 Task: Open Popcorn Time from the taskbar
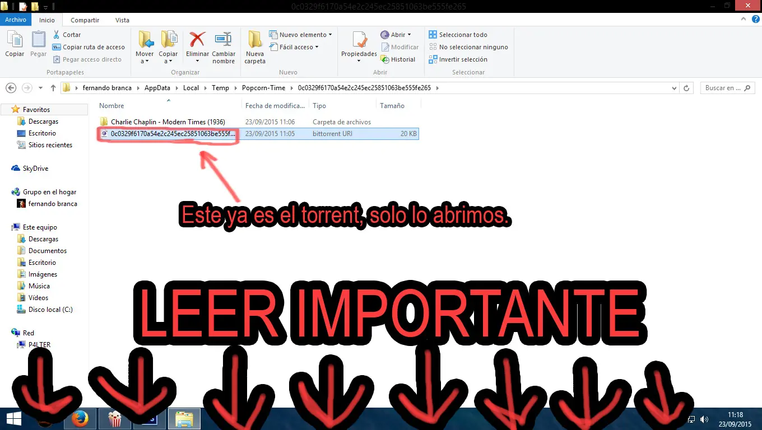(115, 419)
